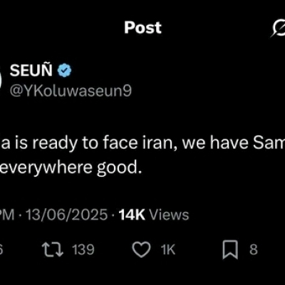Click the text line 'everywhere good.'
Image resolution: width=285 pixels, height=285 pixels.
pyautogui.click(x=71, y=168)
